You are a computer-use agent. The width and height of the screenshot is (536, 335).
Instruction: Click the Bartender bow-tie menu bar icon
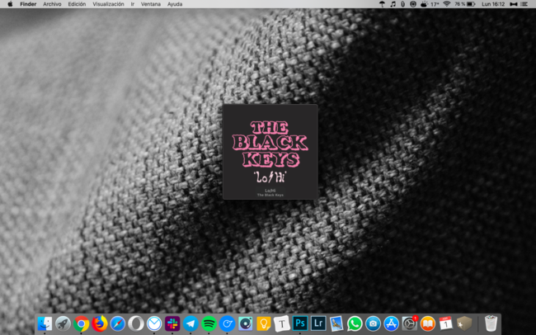pos(514,4)
